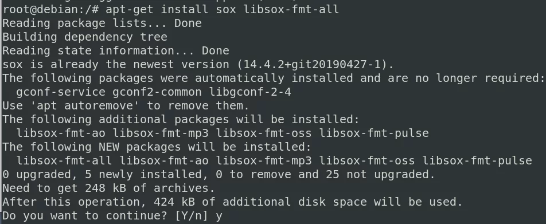Click the '5 newly installed' summary text
The height and width of the screenshot is (224, 546).
143,174
